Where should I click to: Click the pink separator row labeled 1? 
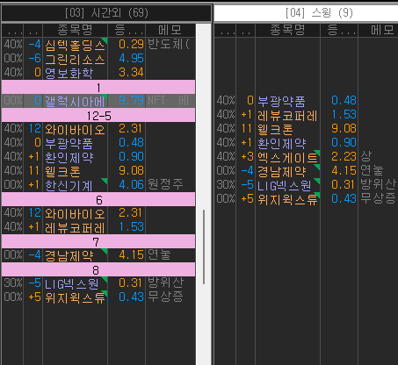98,87
